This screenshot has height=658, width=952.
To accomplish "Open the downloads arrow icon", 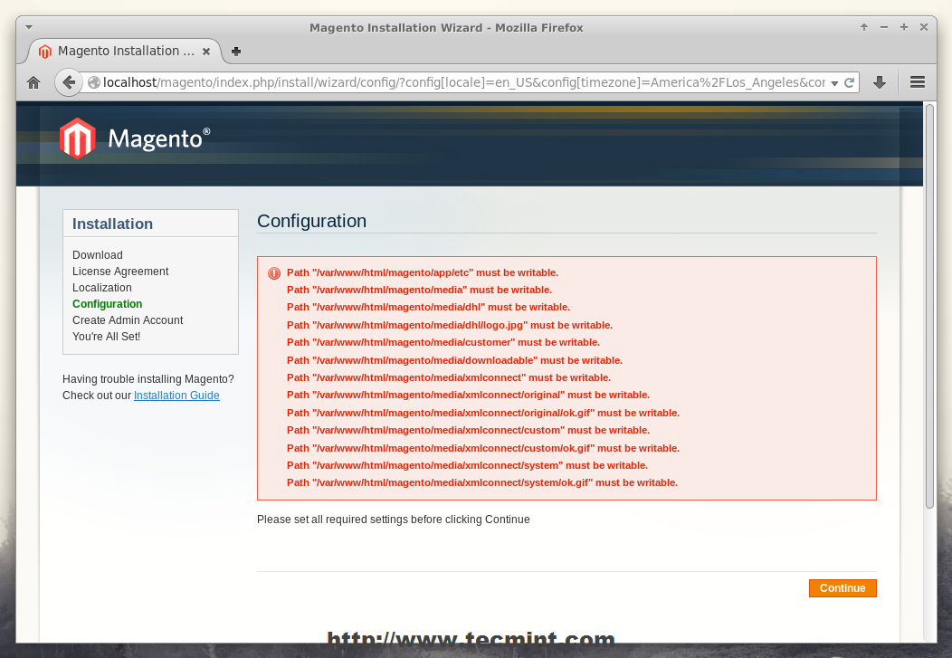I will 879,82.
